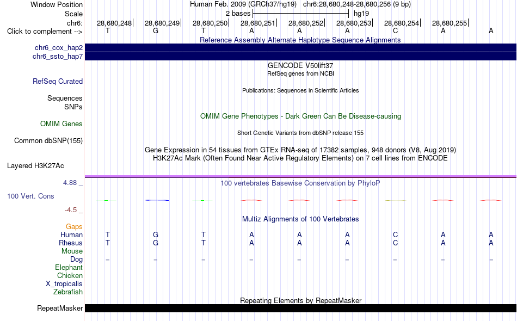Click the Common dbSNP(155) track label
The height and width of the screenshot is (321, 517).
pos(48,141)
